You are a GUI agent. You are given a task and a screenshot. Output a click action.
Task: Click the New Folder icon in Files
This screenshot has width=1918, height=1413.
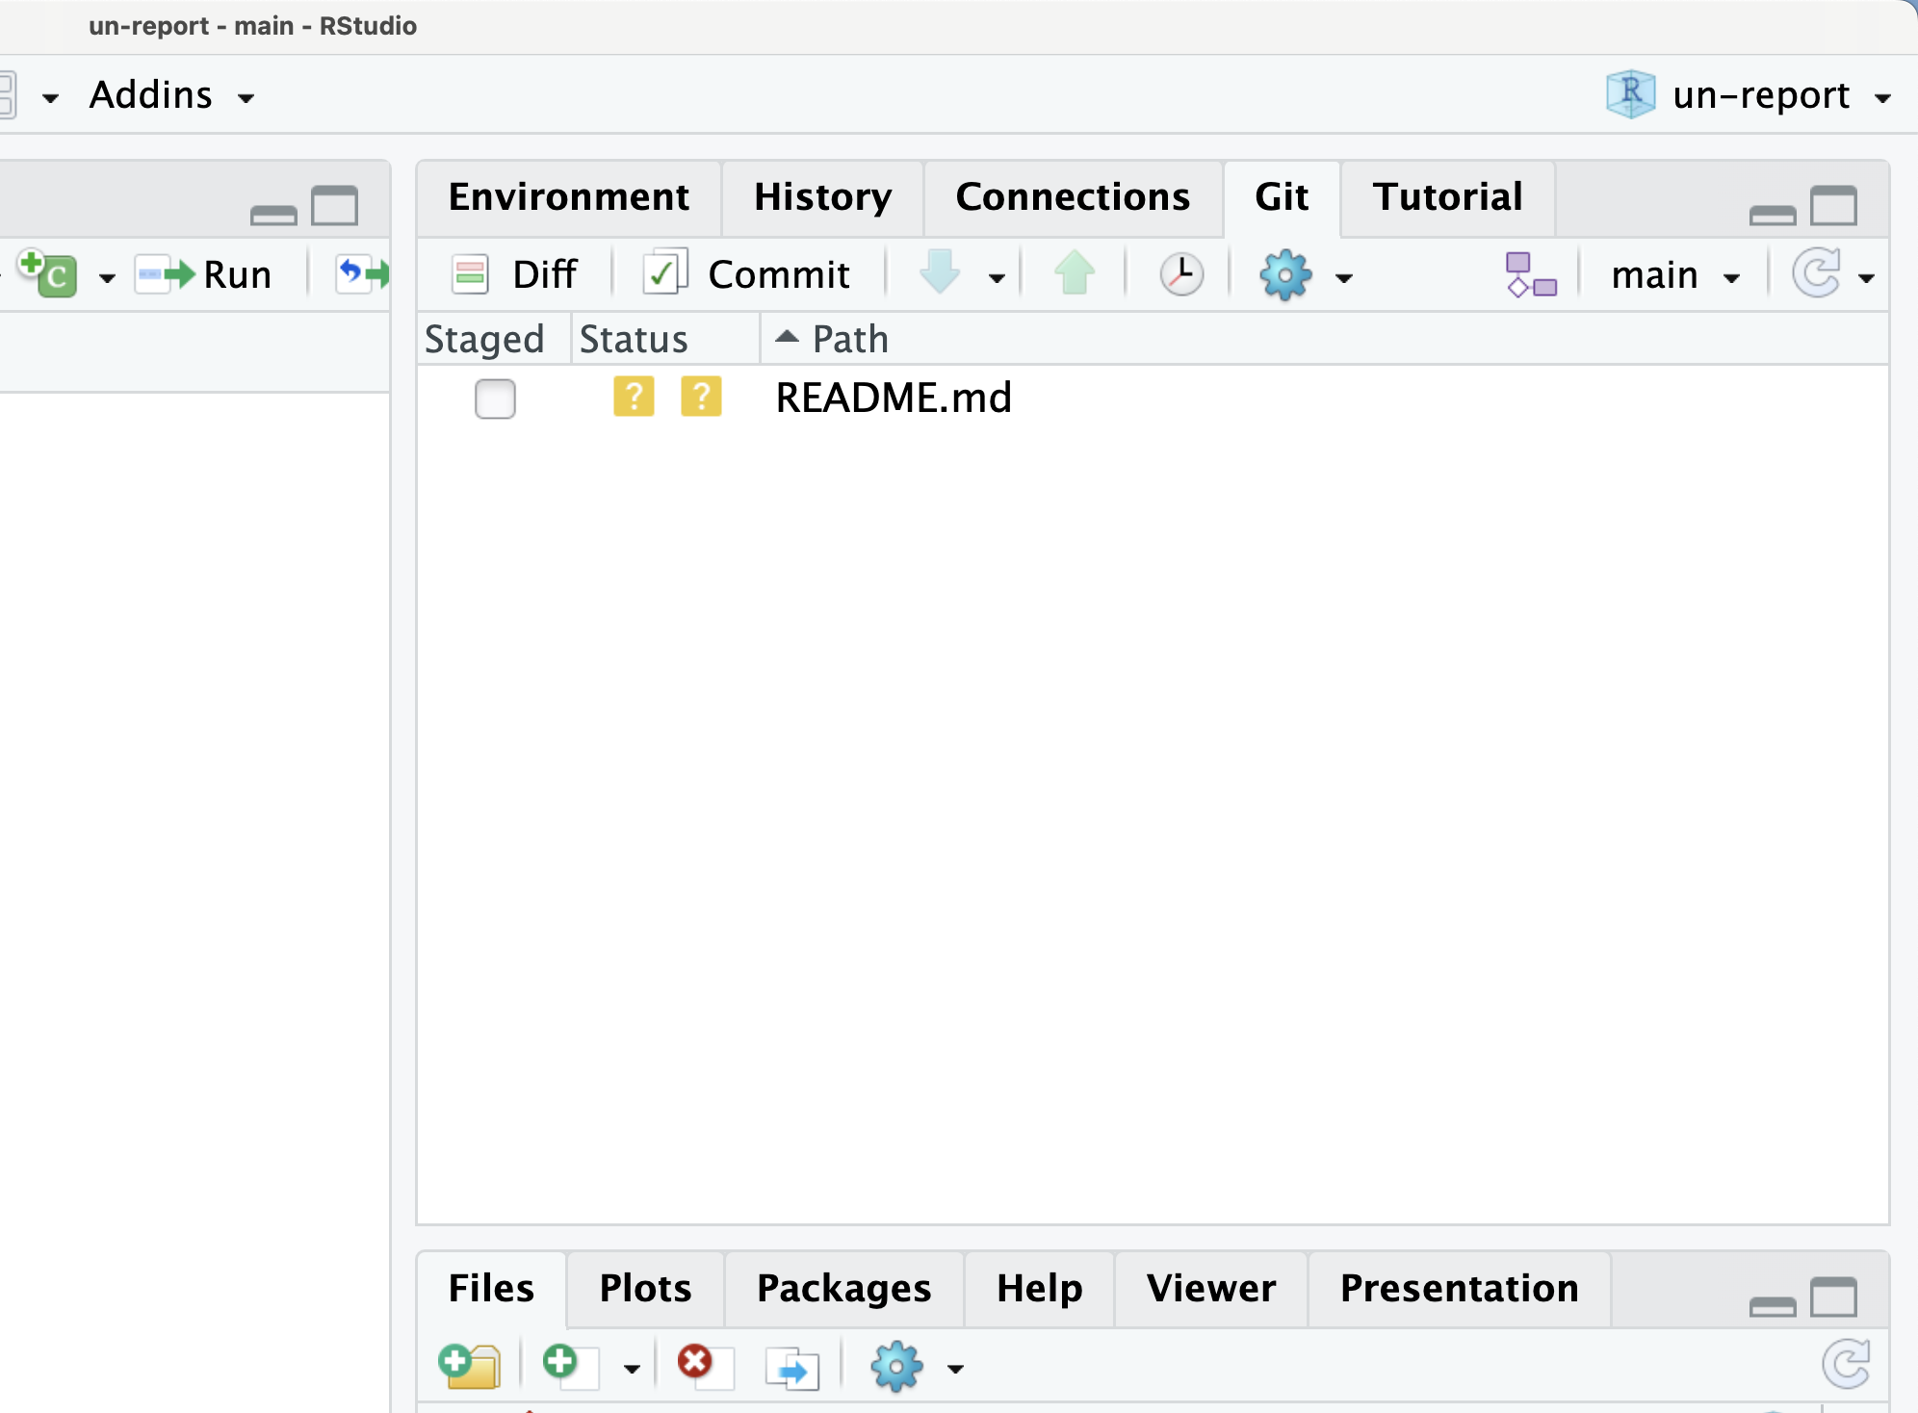pyautogui.click(x=470, y=1366)
